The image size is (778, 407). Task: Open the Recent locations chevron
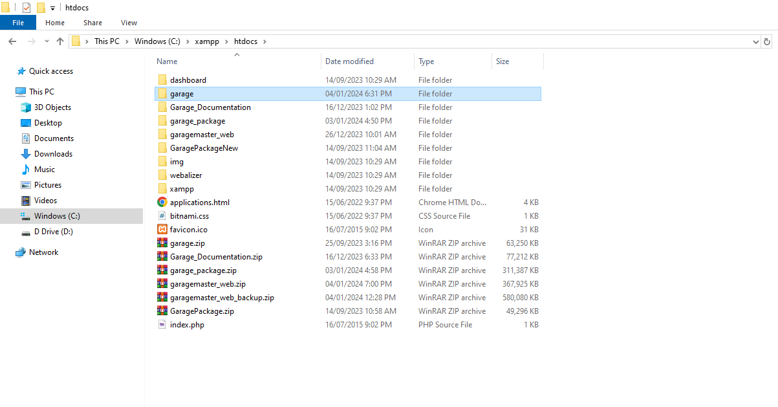click(47, 41)
